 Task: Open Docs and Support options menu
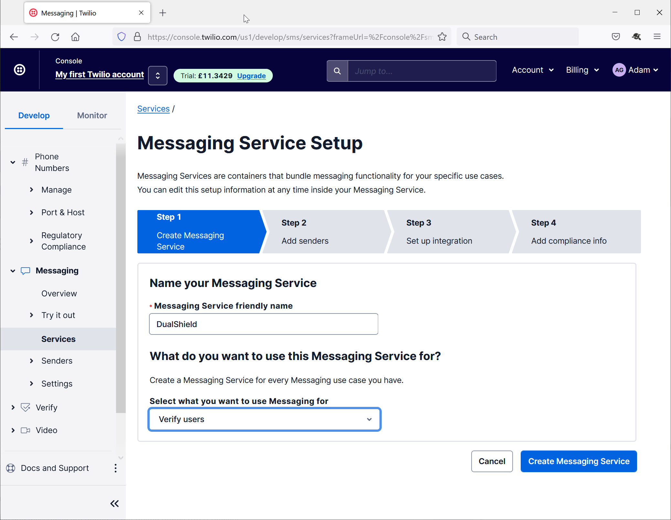tap(115, 468)
